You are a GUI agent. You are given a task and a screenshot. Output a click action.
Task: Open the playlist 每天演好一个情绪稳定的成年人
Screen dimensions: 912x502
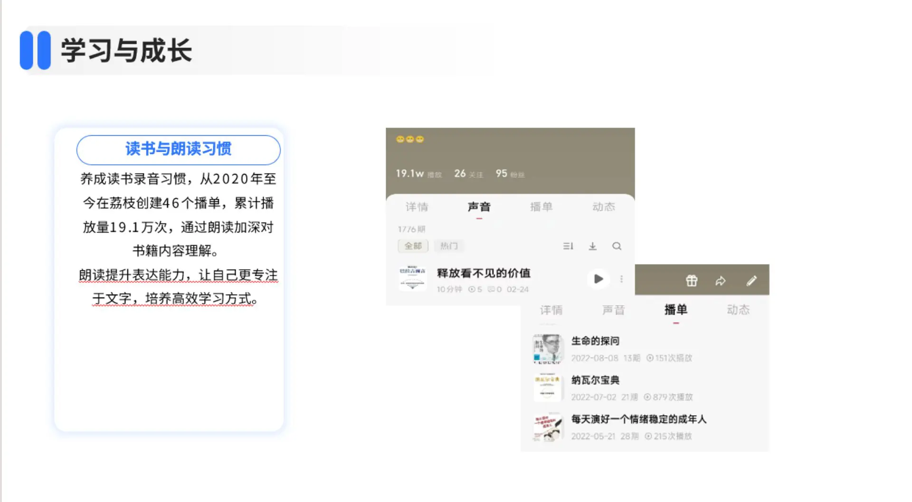(638, 419)
